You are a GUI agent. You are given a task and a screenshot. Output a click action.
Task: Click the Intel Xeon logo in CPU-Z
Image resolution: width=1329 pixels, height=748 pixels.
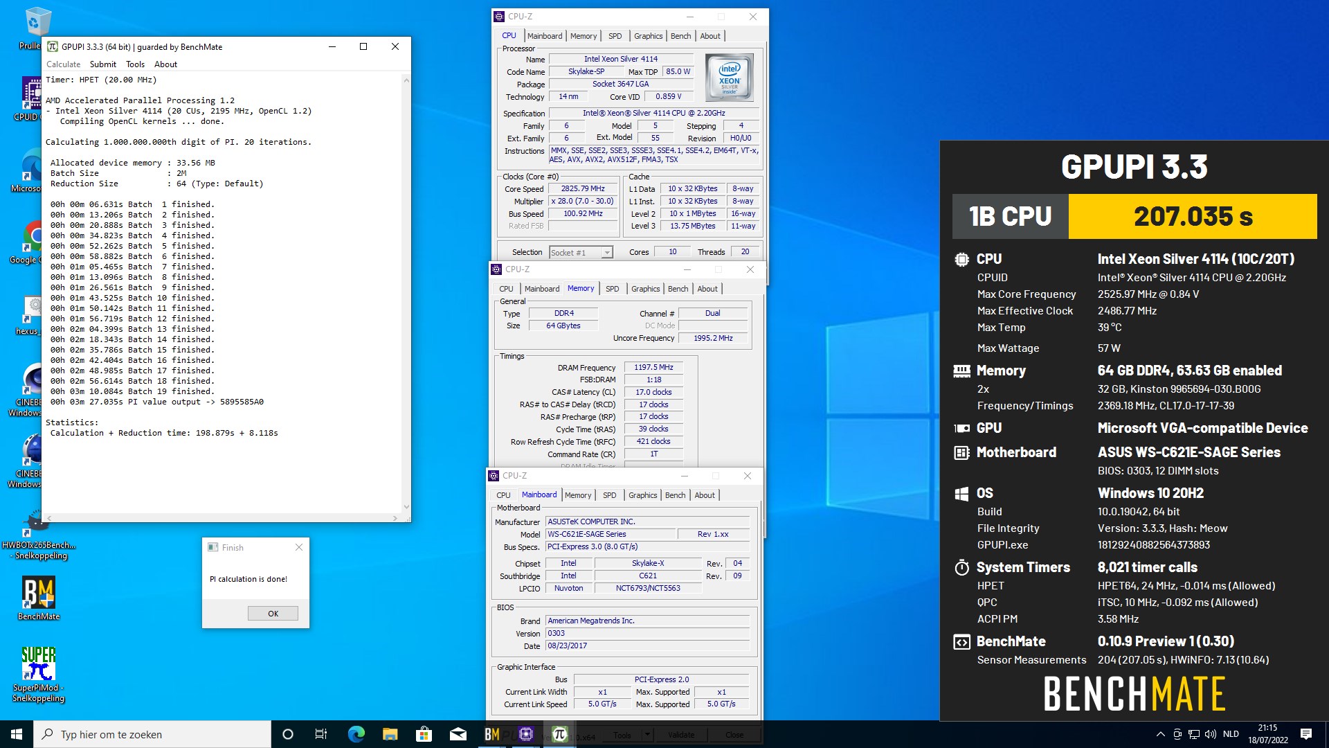[729, 78]
